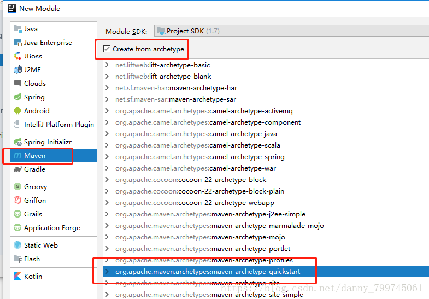This screenshot has width=429, height=299.
Task: Select Groovy label text
Action: pyautogui.click(x=36, y=187)
